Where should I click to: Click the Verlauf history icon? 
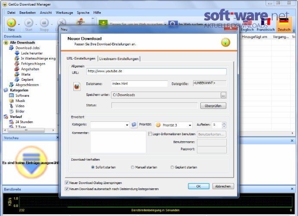pyautogui.click(x=6, y=117)
